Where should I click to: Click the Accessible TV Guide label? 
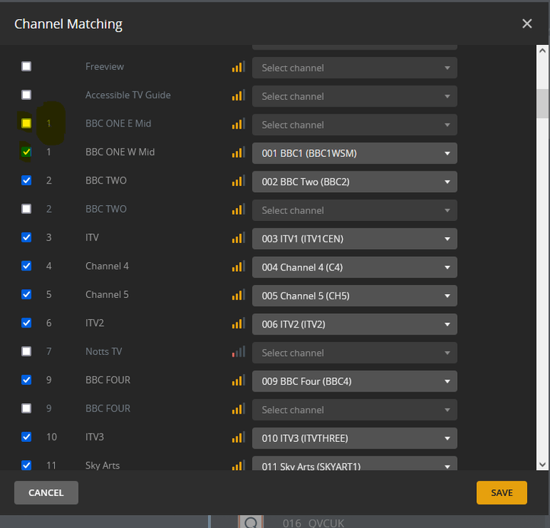pyautogui.click(x=128, y=94)
